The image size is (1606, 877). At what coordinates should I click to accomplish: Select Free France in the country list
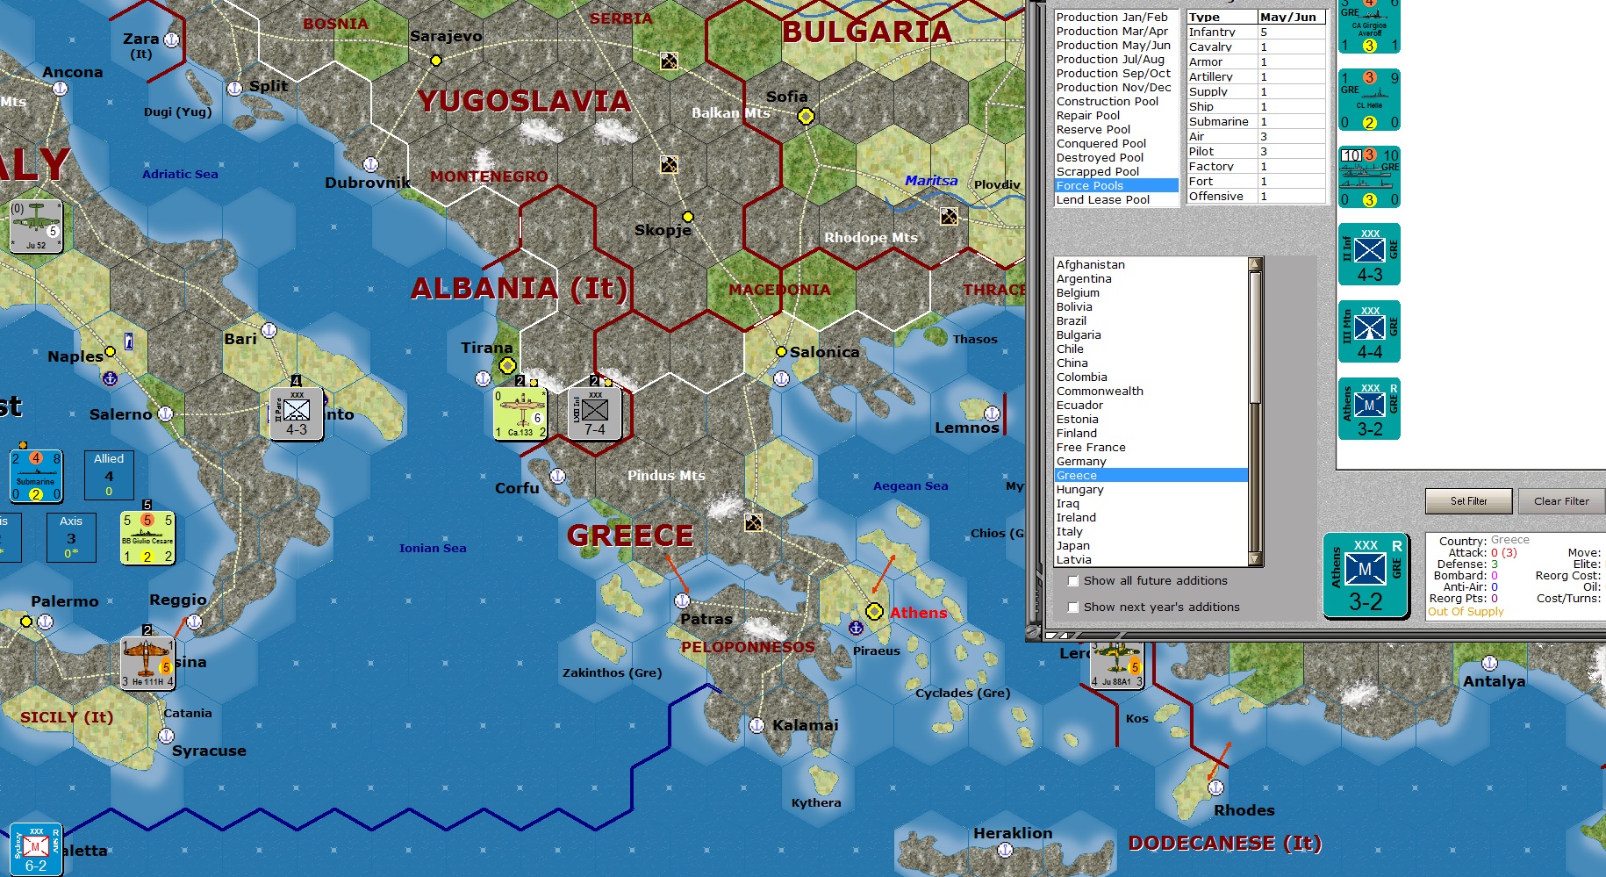1151,447
